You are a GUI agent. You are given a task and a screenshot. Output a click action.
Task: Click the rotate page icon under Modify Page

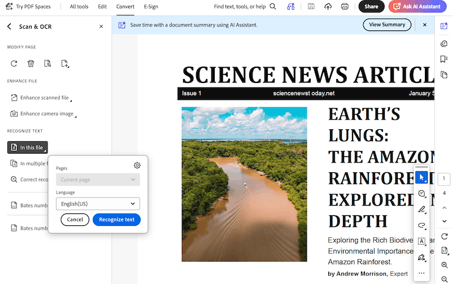[14, 64]
